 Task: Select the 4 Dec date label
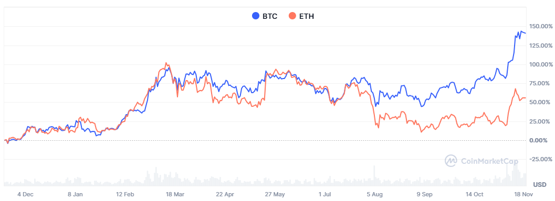coord(25,194)
